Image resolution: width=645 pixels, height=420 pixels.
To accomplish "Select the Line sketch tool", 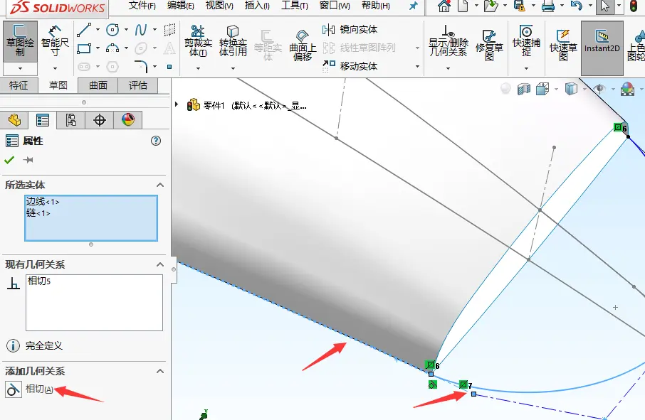I will [x=84, y=30].
